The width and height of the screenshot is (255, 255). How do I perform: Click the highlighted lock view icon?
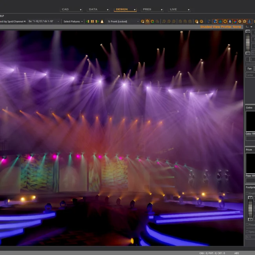(x=147, y=22)
